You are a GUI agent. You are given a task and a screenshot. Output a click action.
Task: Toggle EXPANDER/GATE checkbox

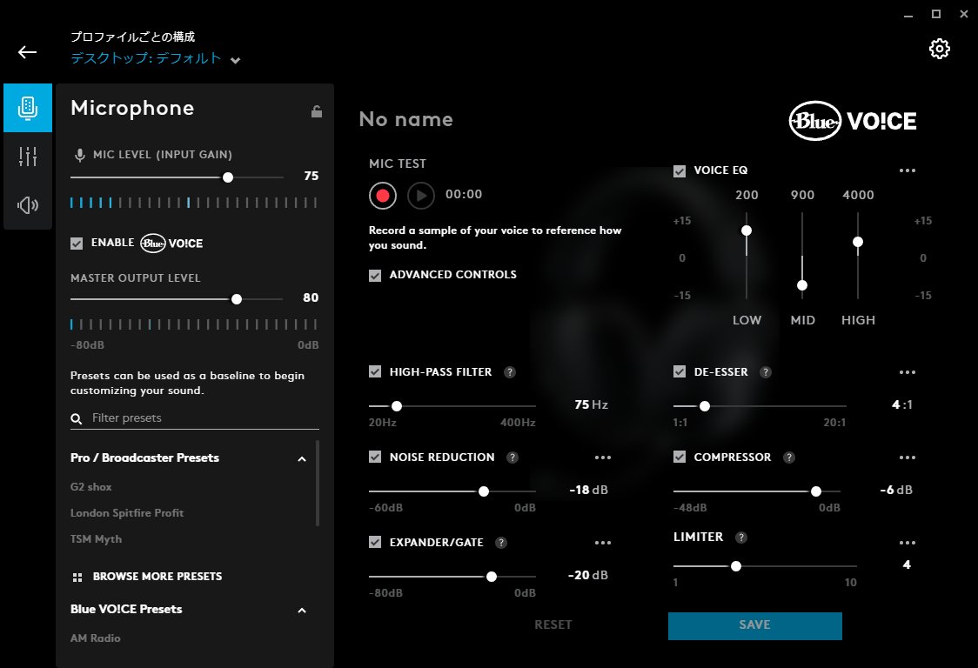(x=375, y=542)
